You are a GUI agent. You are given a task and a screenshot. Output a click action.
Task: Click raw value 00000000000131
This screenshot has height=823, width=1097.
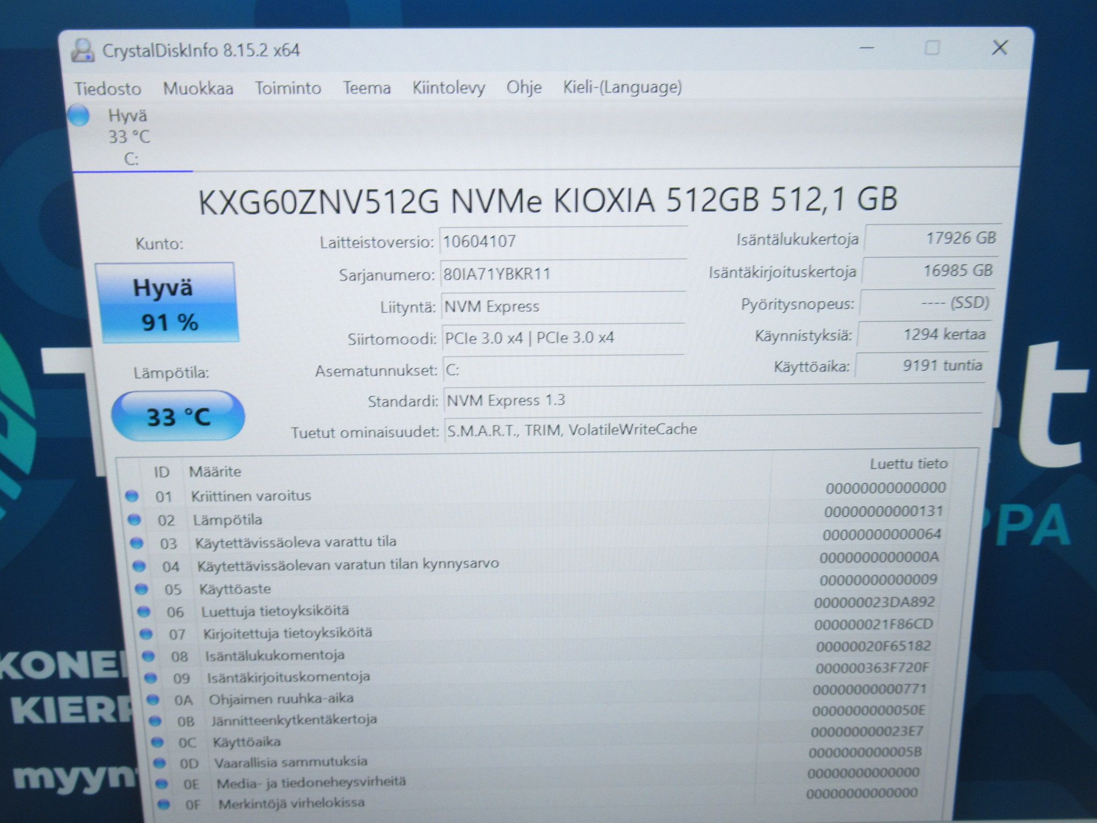pyautogui.click(x=884, y=511)
